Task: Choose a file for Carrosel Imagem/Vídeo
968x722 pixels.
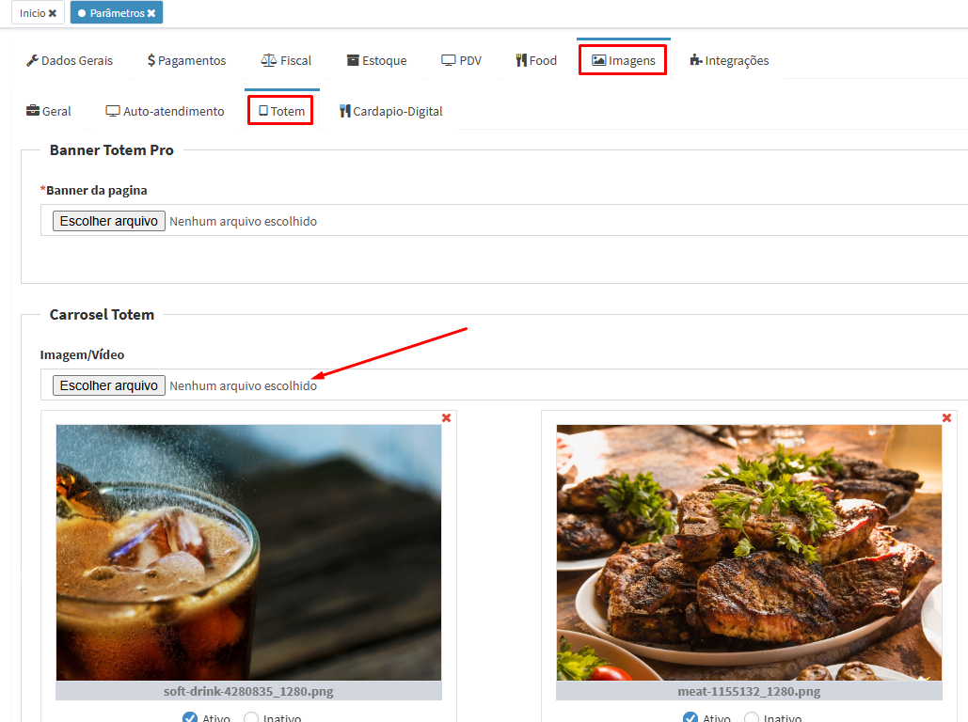Action: [x=109, y=385]
